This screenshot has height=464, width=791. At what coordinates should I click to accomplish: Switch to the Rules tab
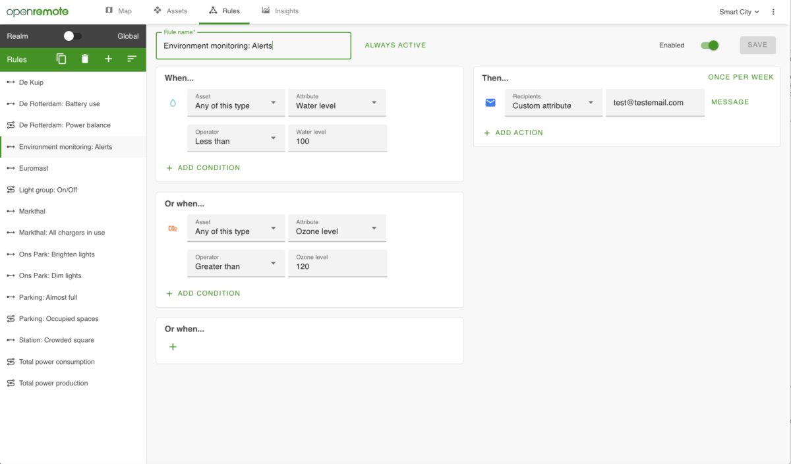pyautogui.click(x=224, y=11)
